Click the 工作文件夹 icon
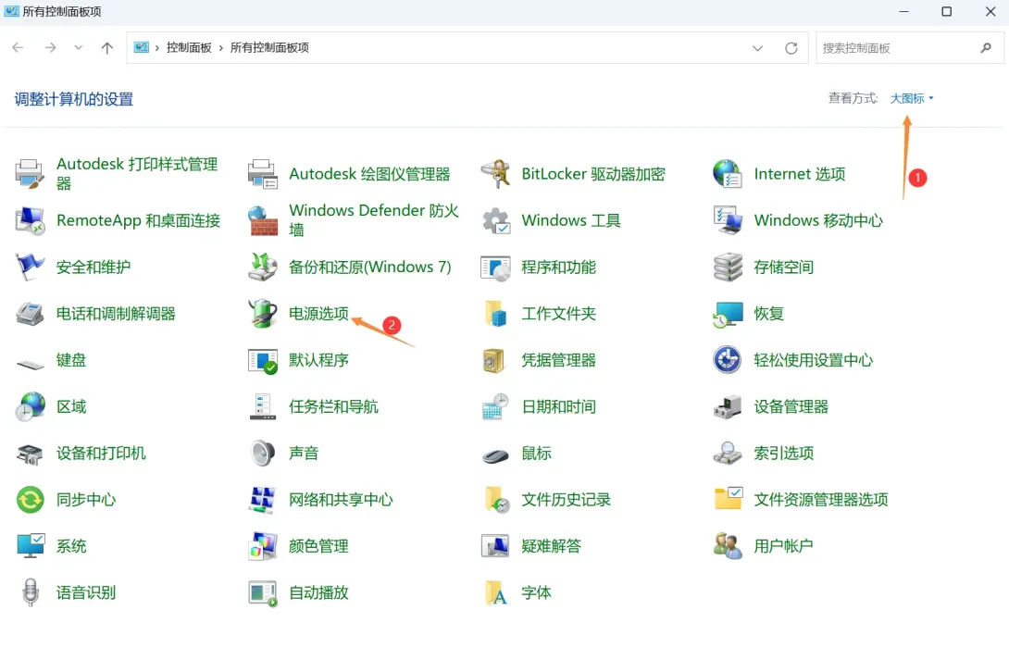The image size is (1009, 672). tap(495, 314)
